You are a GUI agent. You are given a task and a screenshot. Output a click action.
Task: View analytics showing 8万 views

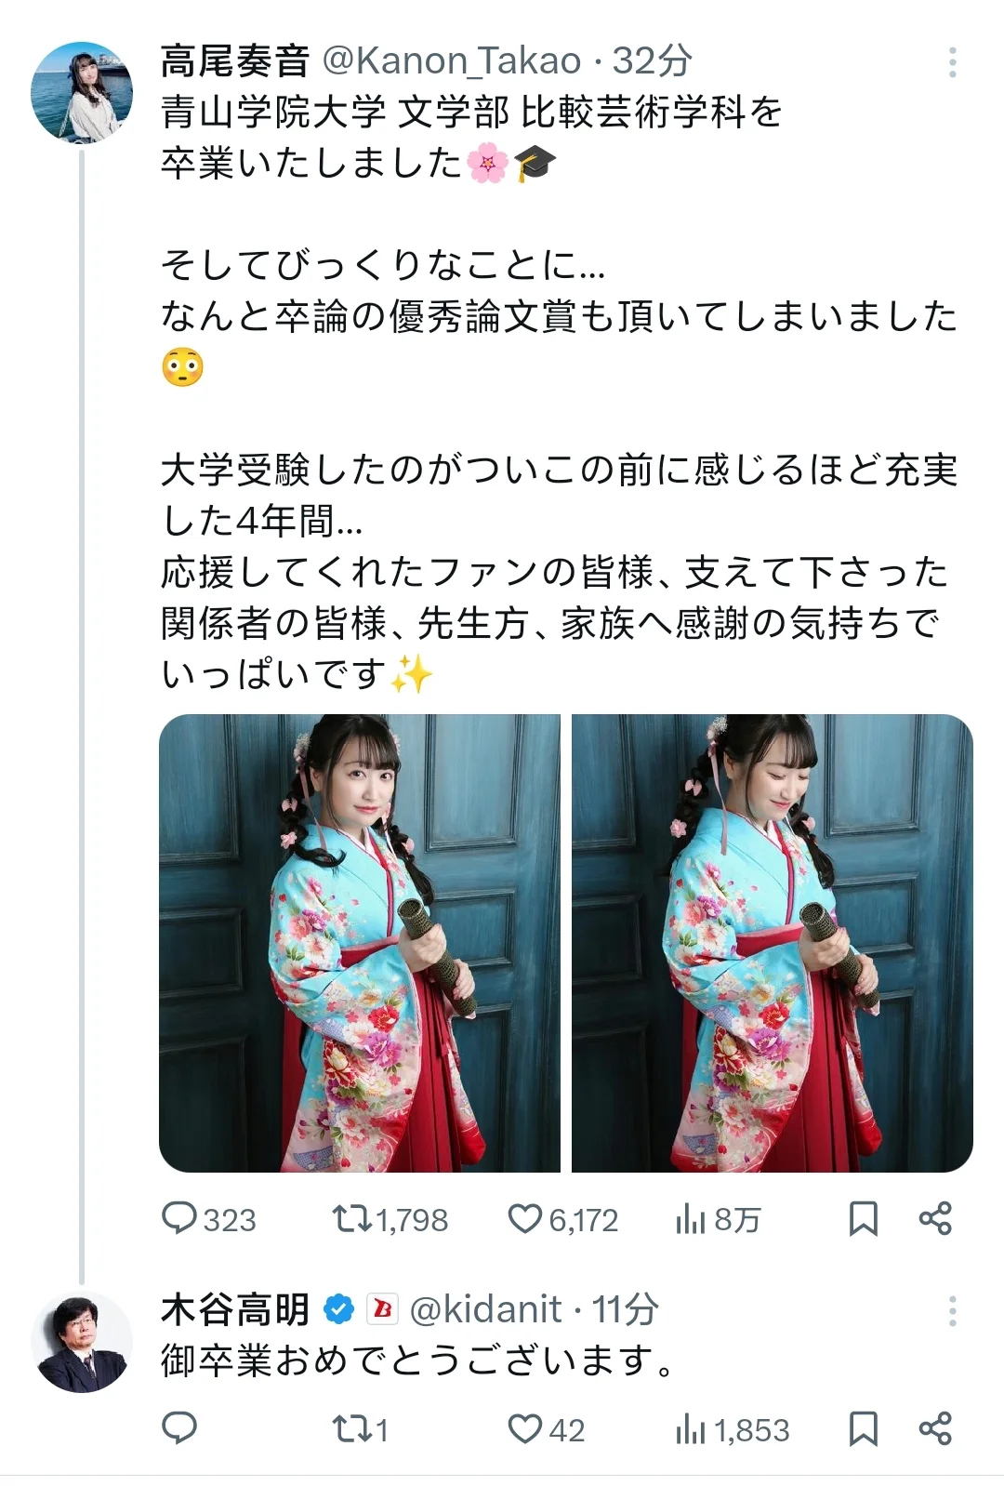pos(718,1219)
